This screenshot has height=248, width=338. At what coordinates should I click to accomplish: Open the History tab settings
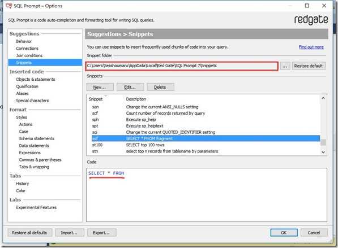pos(23,184)
